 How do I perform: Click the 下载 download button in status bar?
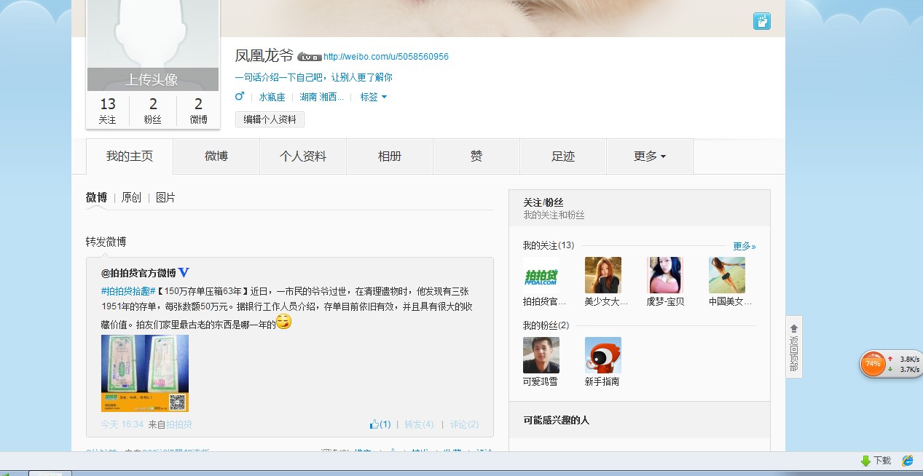coord(876,461)
